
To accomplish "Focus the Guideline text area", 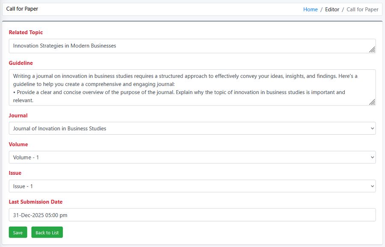I will coord(192,88).
